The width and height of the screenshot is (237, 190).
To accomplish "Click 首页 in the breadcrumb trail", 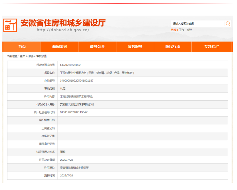I will (x=22, y=56).
